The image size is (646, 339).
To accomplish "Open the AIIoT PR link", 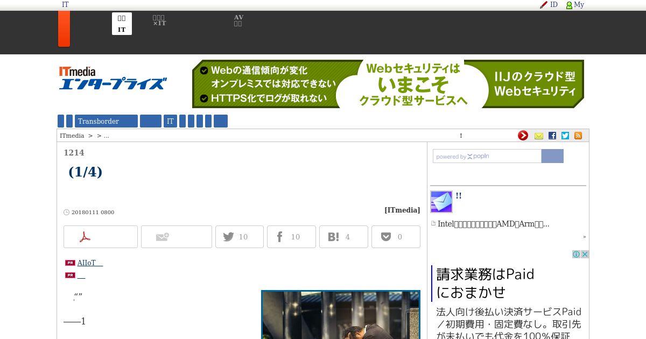I will [90, 263].
